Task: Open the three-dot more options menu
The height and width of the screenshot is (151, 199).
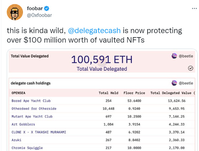Action: tap(194, 8)
